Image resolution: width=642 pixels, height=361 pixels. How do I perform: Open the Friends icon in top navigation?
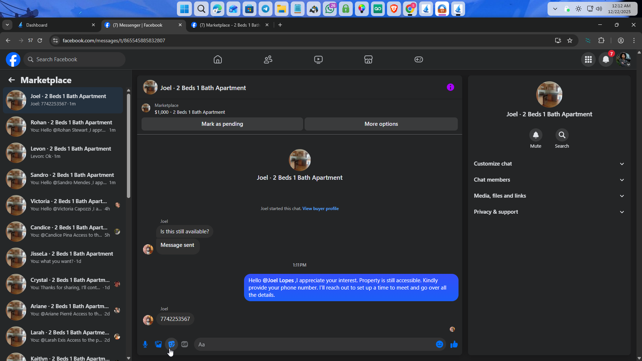(x=268, y=59)
